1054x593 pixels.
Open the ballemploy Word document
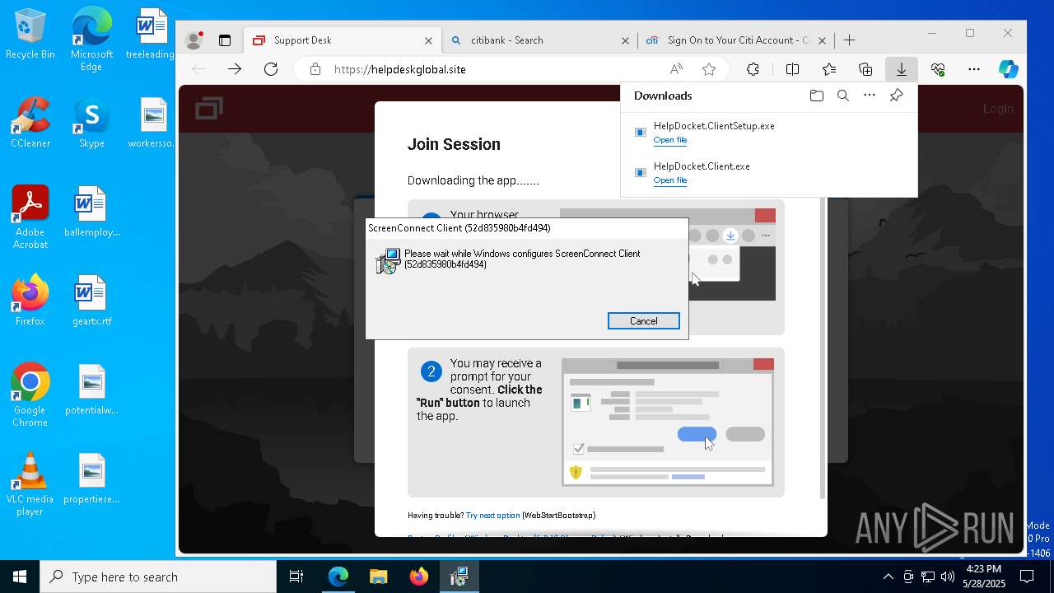(x=91, y=212)
